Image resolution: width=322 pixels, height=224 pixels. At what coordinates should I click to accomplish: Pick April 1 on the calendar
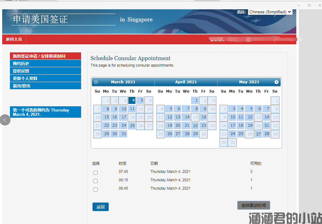click(195, 100)
